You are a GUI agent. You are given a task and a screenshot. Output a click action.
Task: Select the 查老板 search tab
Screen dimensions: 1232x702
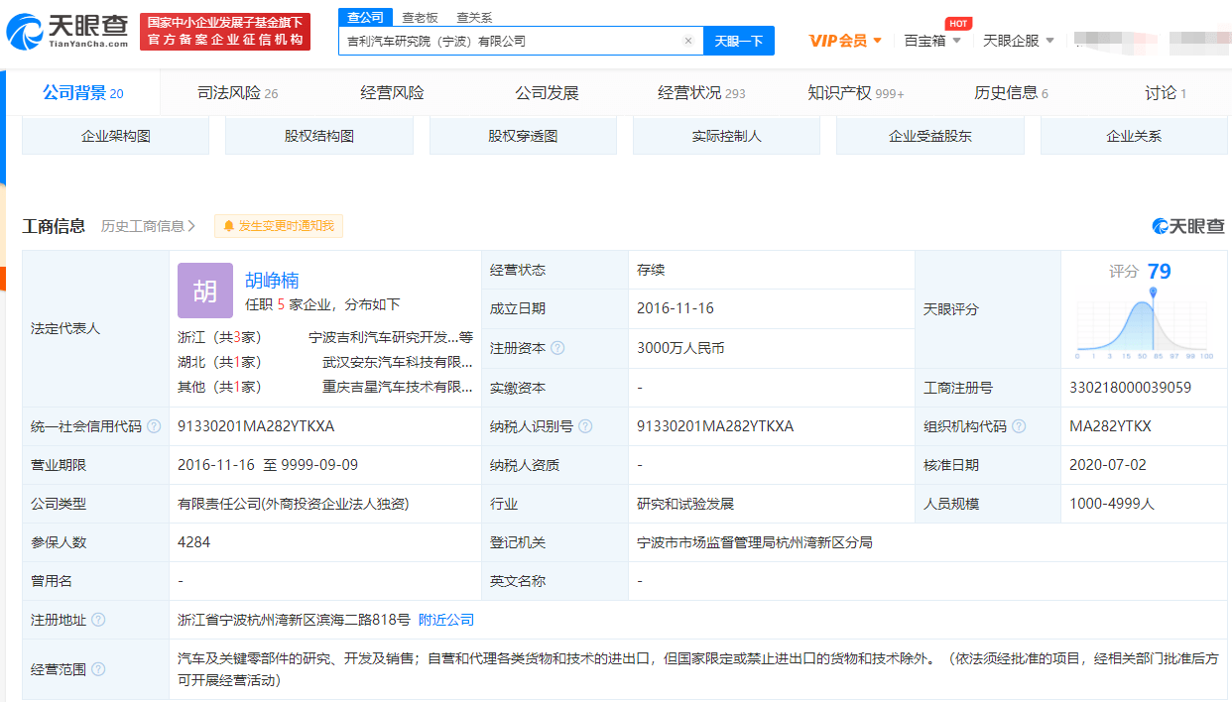coord(420,17)
